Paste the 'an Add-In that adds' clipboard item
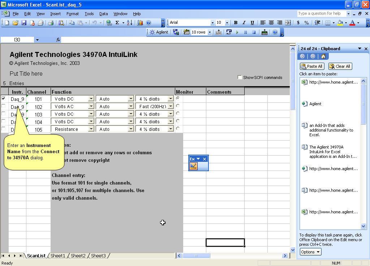Viewport: 370px width, 266px height. point(330,130)
